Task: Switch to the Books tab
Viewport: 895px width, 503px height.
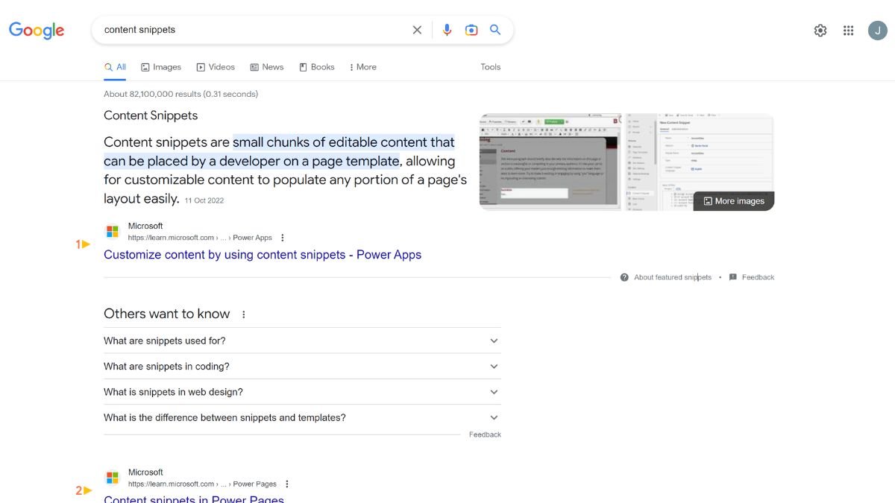Action: pos(317,67)
